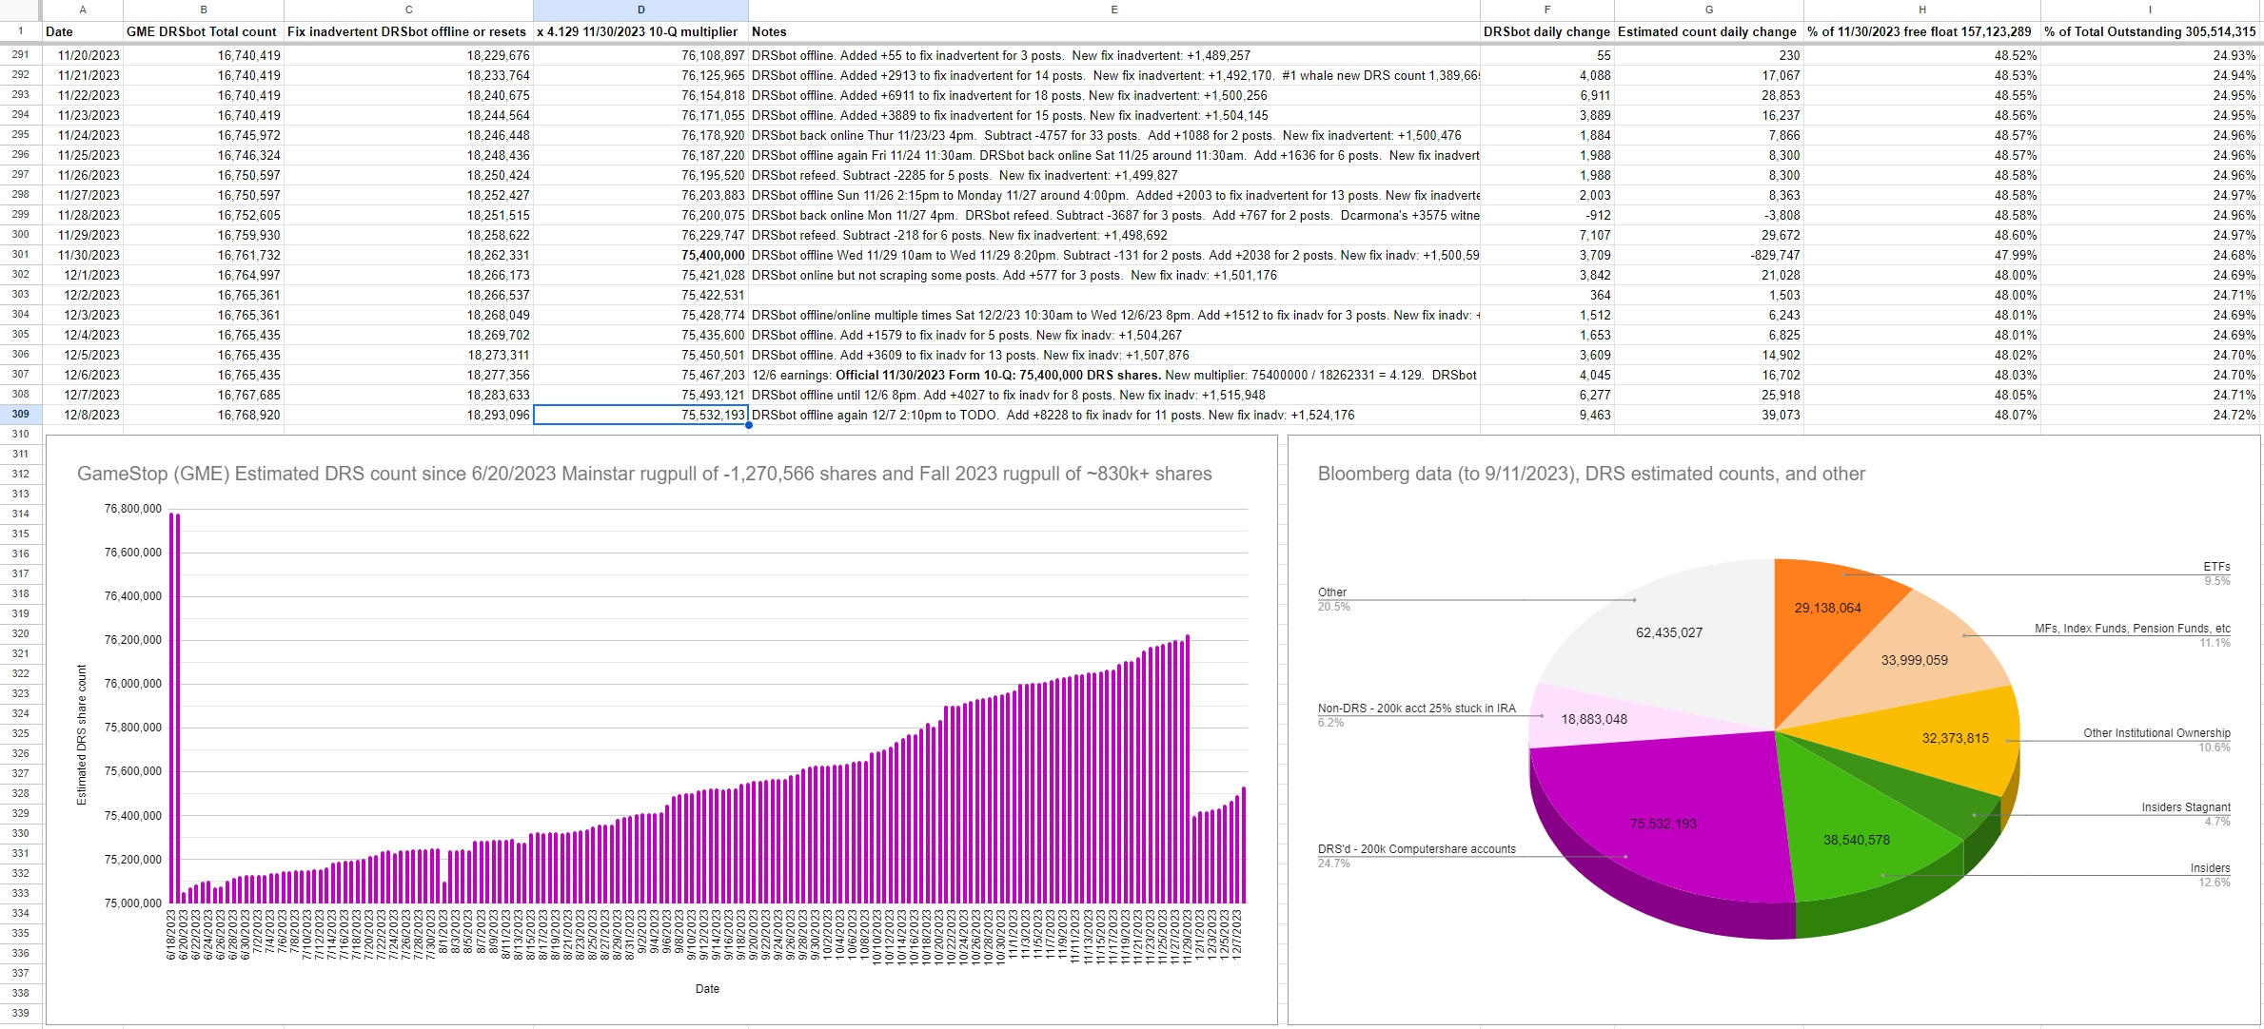The width and height of the screenshot is (2264, 1029).
Task: Select the 12/6 earnings notes cell
Action: pos(1113,375)
